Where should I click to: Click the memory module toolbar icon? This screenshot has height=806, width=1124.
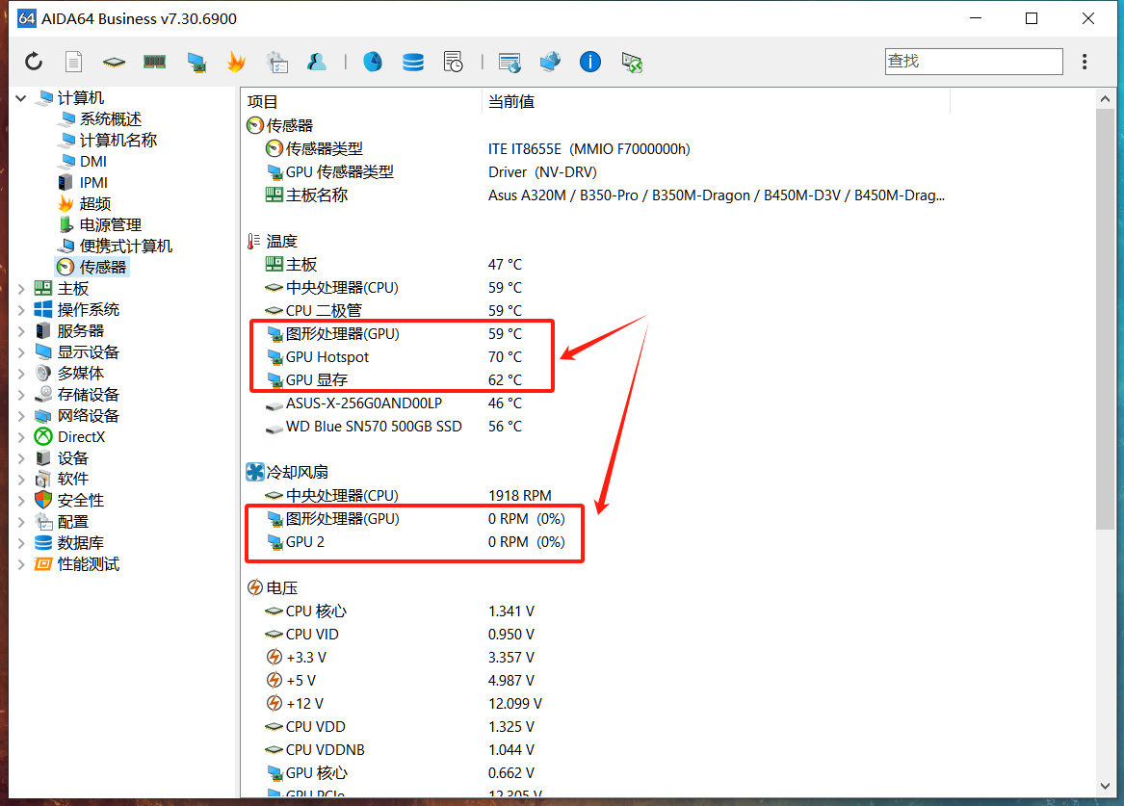(154, 62)
